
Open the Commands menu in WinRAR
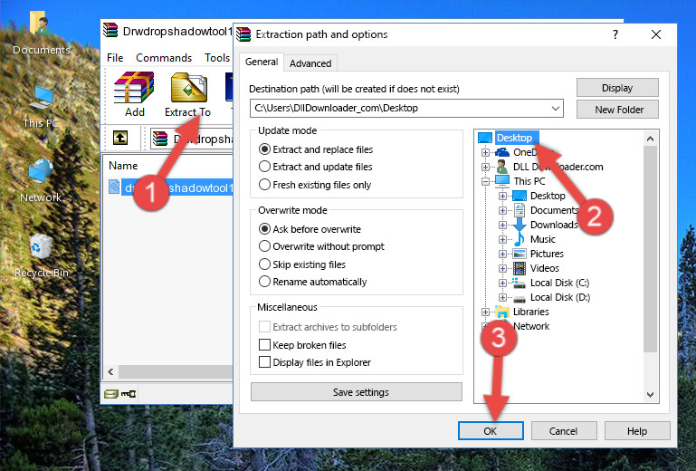164,58
